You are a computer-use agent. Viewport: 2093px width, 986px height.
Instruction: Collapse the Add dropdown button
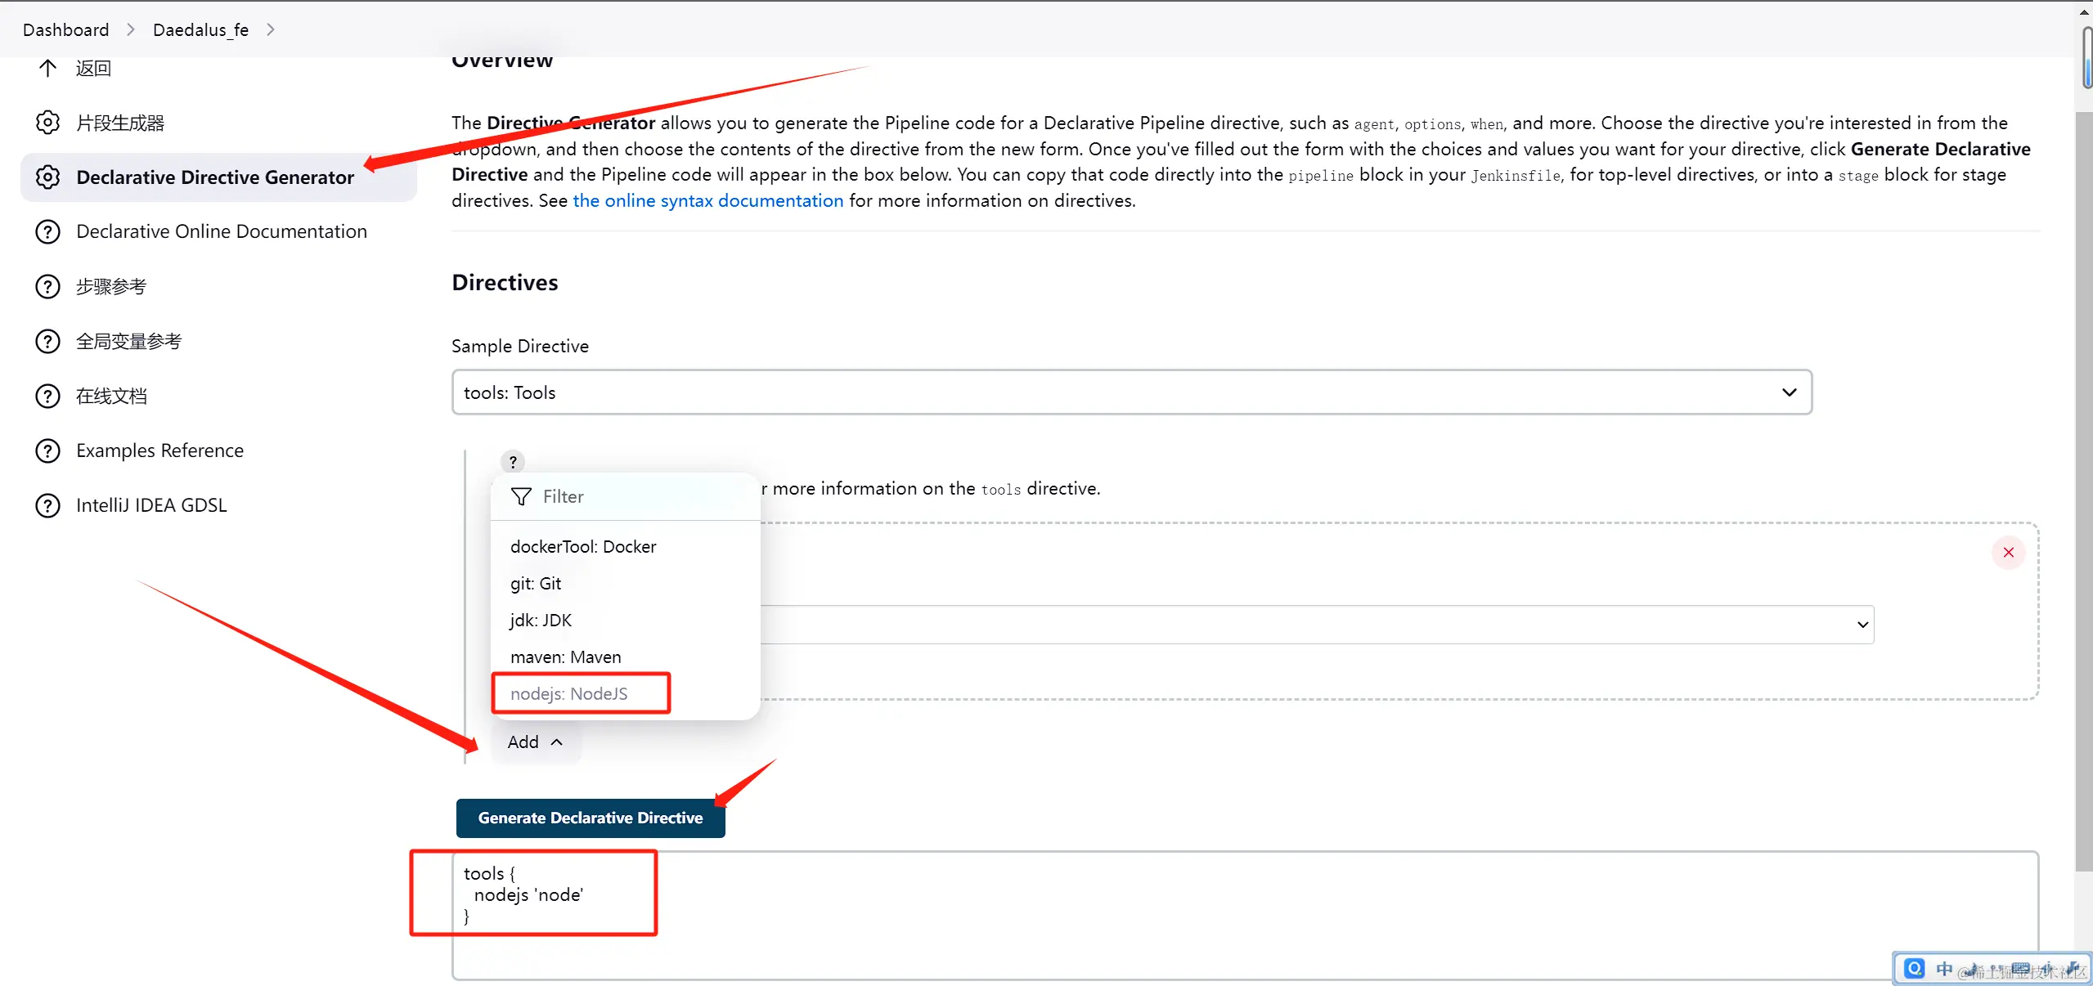[x=535, y=742]
